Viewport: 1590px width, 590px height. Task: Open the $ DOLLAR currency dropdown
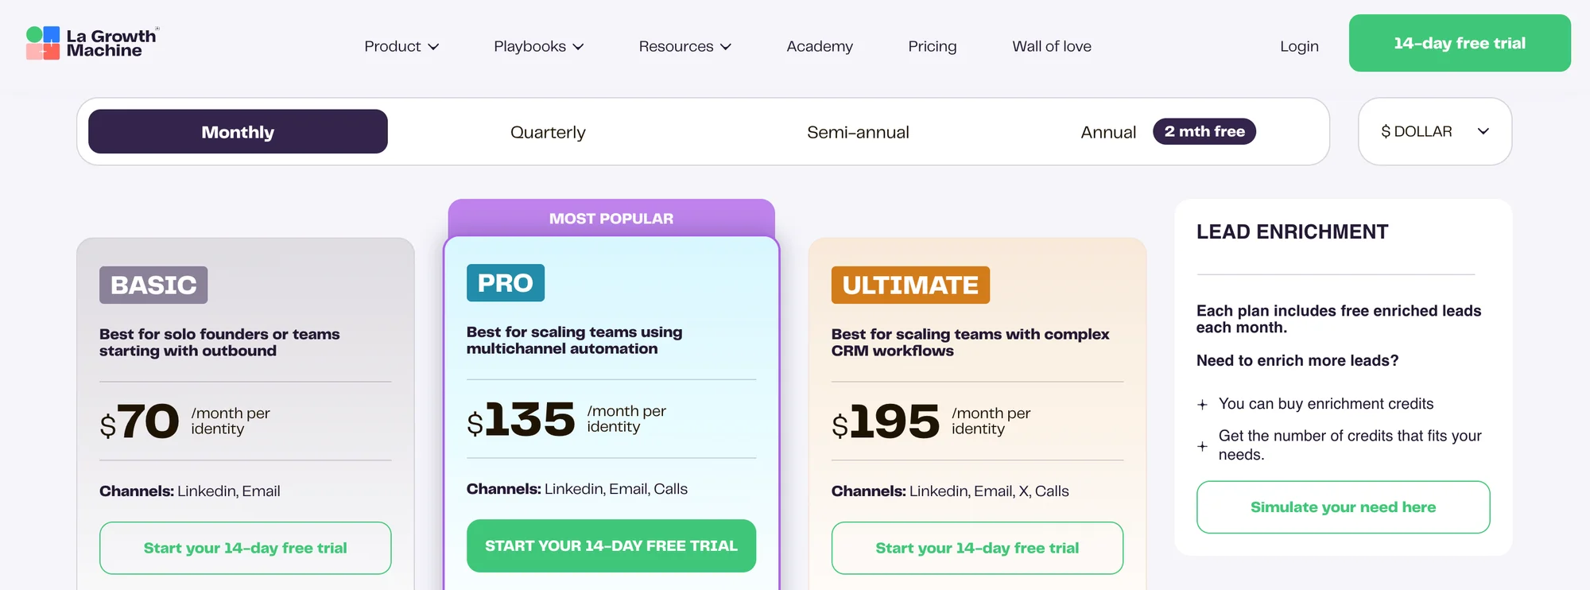pyautogui.click(x=1435, y=131)
